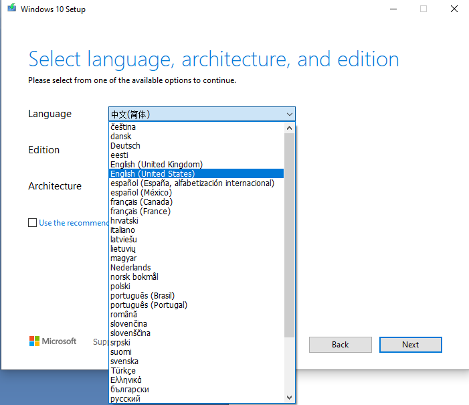Tick the Use the recommended options checkbox
Screen dimensions: 469x405
click(32, 222)
